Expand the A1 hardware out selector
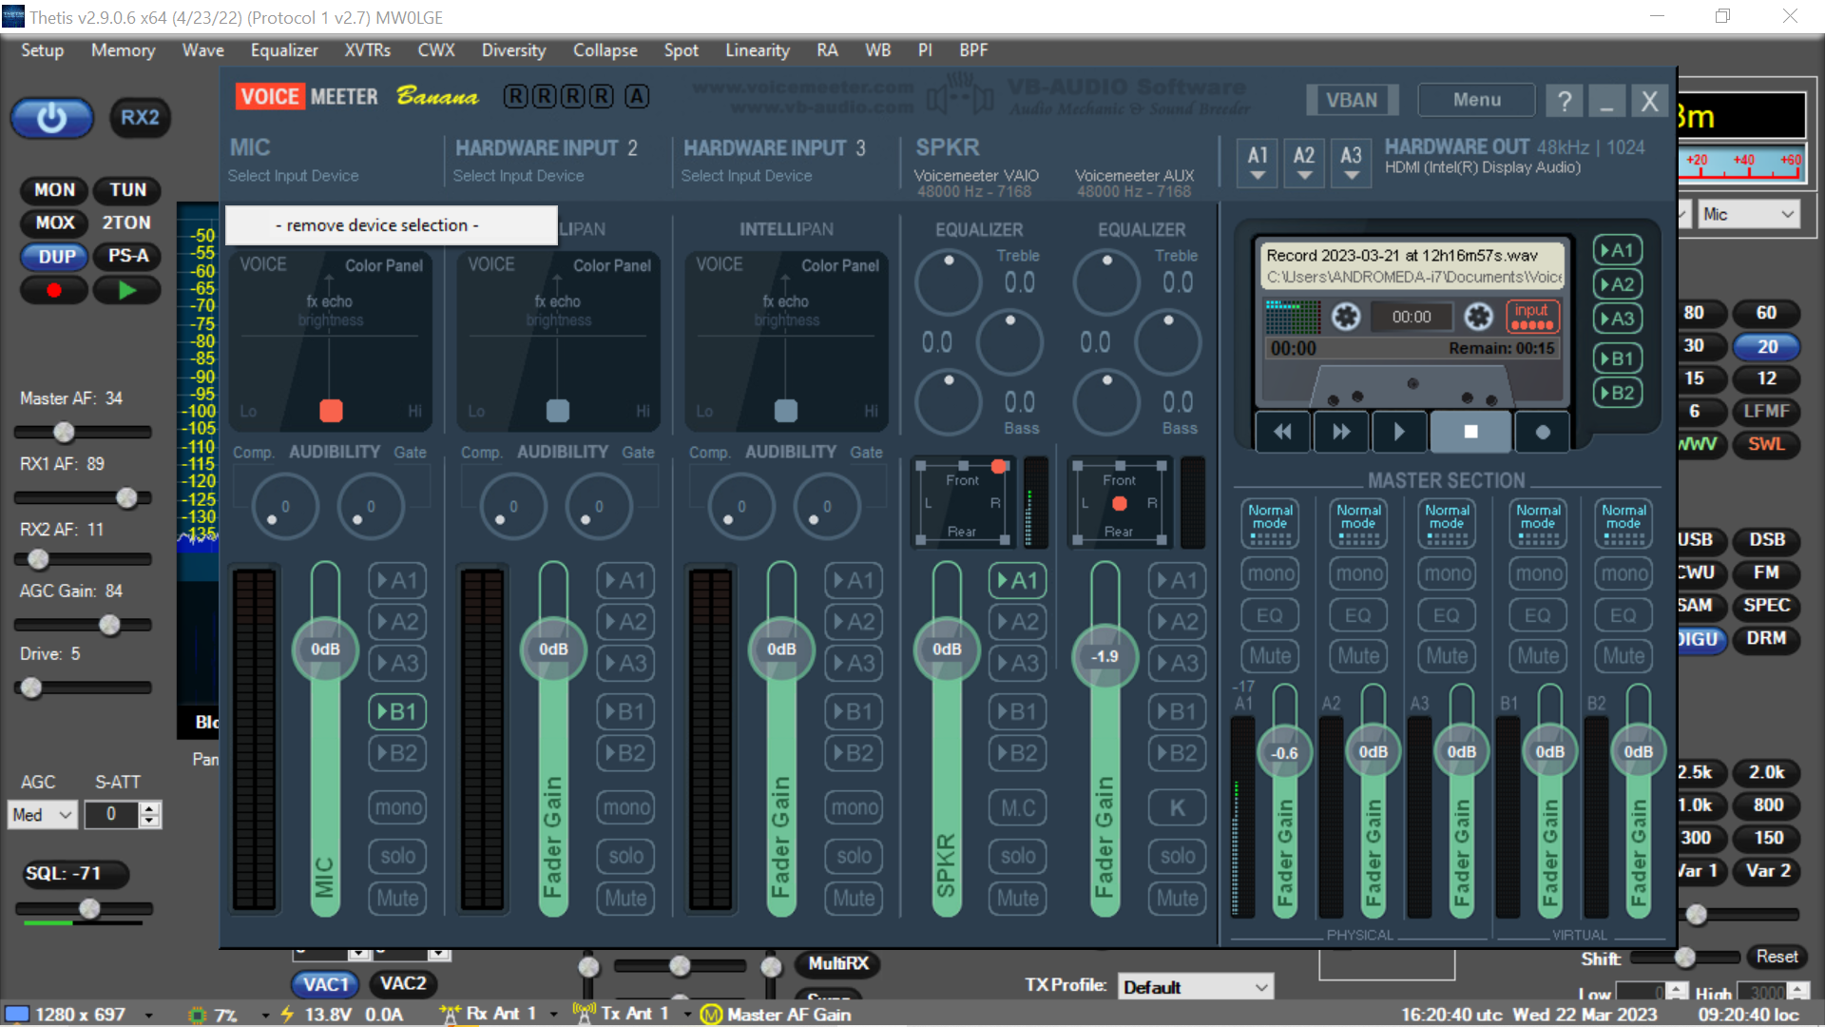This screenshot has height=1027, width=1825. tap(1258, 163)
